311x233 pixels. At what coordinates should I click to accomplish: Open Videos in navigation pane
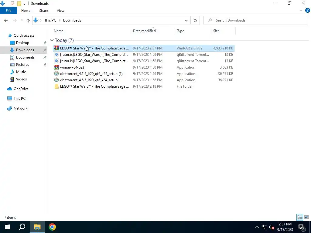click(21, 79)
